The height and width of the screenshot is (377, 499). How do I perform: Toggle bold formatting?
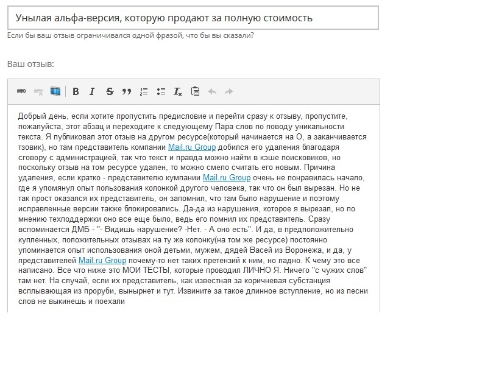pyautogui.click(x=76, y=91)
